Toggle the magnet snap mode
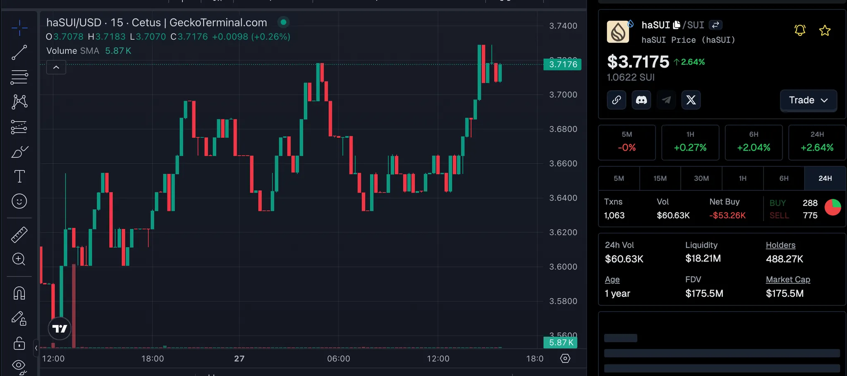The image size is (847, 376). click(19, 293)
